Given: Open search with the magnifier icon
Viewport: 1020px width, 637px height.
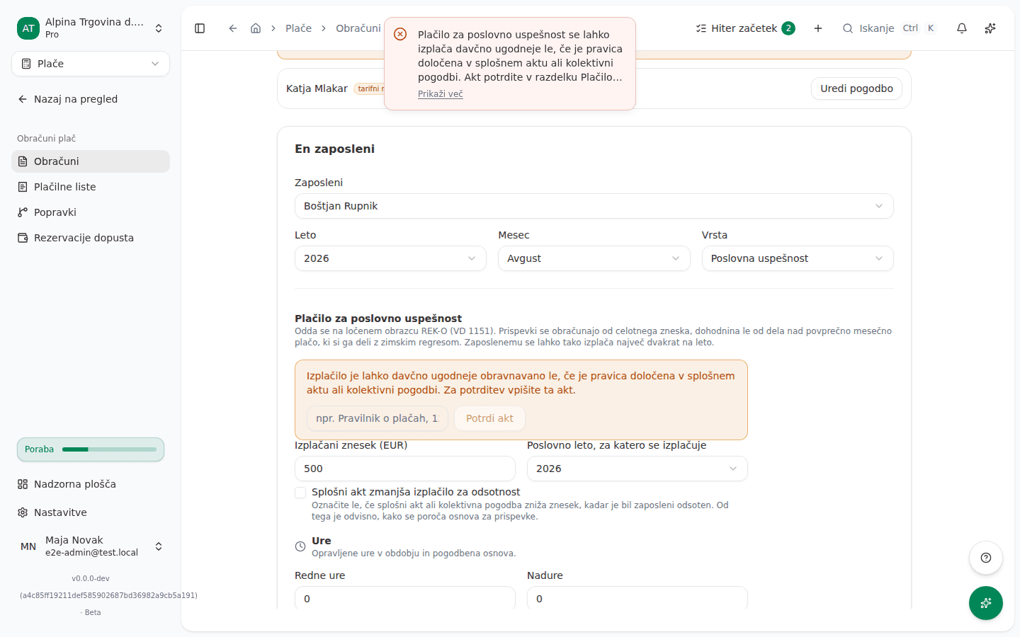Looking at the screenshot, I should coord(847,28).
